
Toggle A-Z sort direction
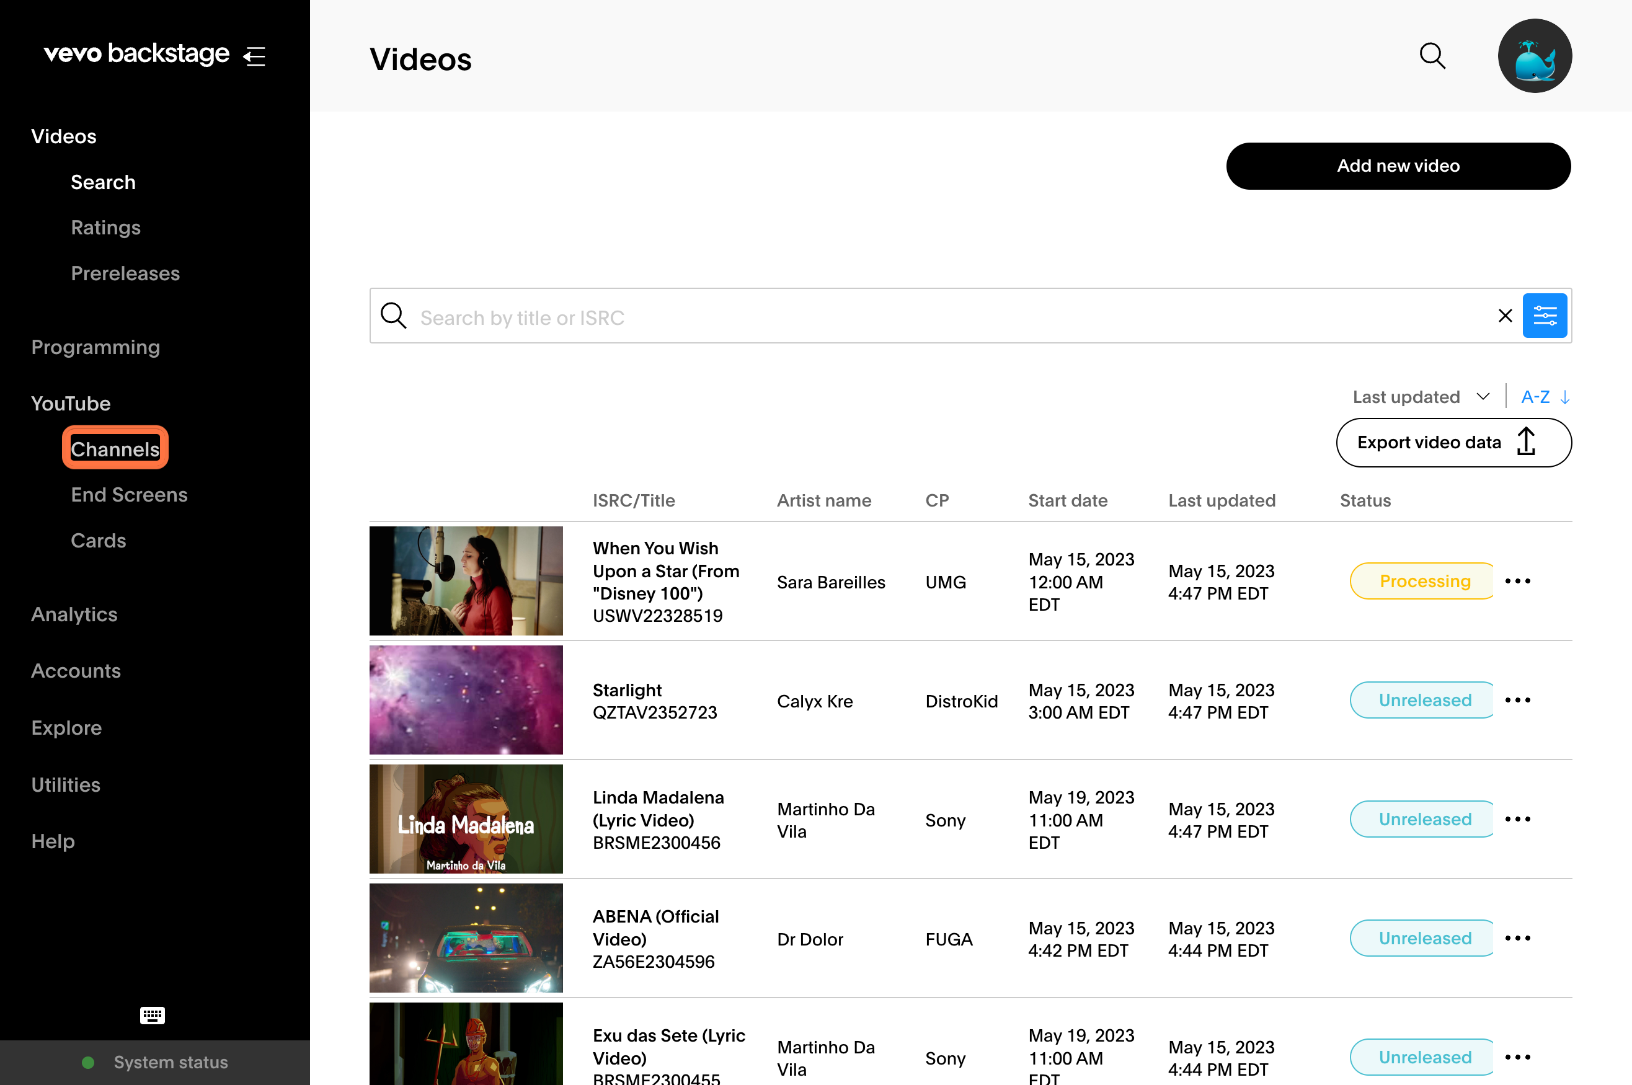pyautogui.click(x=1543, y=397)
